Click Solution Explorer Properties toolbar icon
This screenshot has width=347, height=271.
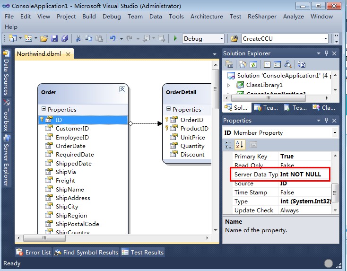pos(229,64)
